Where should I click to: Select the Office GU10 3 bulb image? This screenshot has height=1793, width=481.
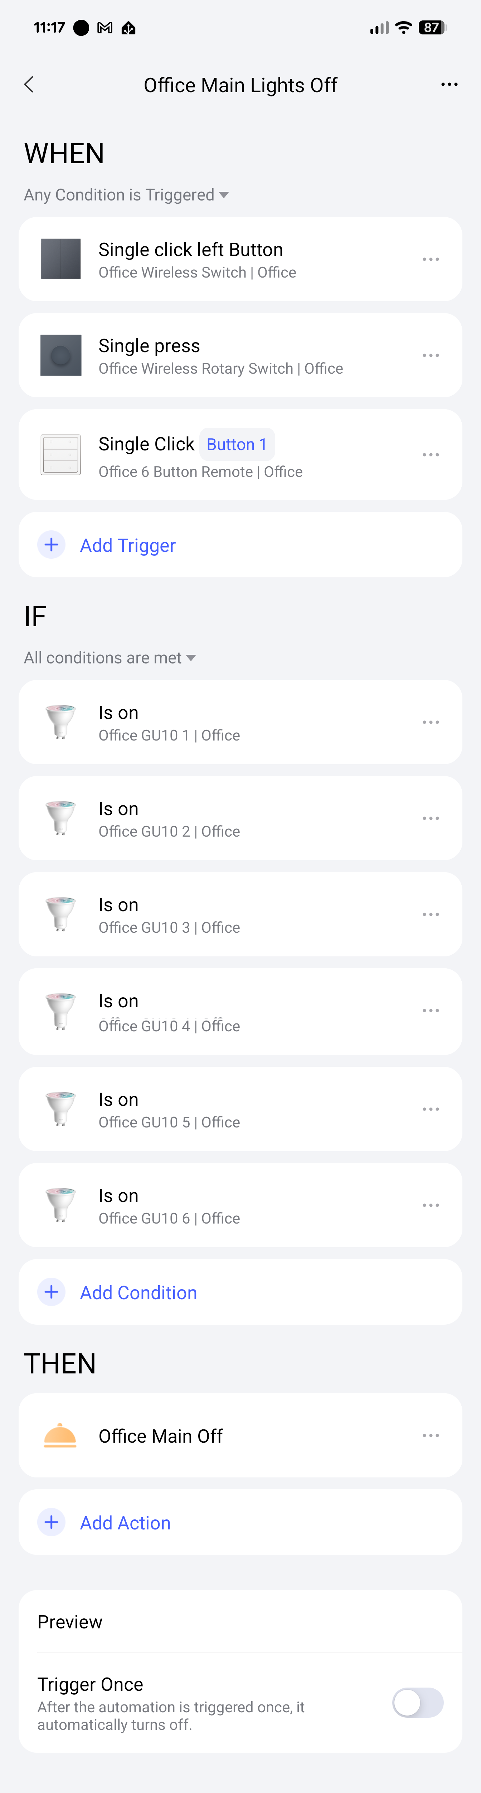coord(60,914)
